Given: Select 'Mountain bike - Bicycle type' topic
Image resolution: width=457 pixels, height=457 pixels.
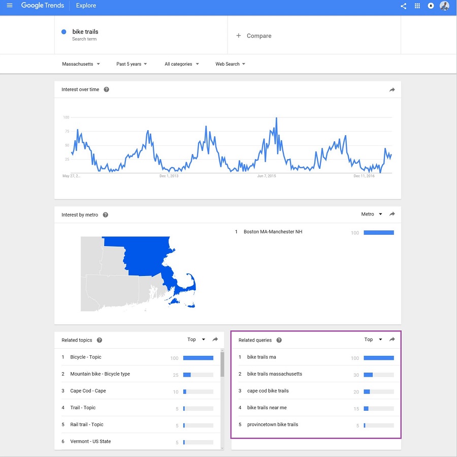Looking at the screenshot, I should pyautogui.click(x=137, y=374).
